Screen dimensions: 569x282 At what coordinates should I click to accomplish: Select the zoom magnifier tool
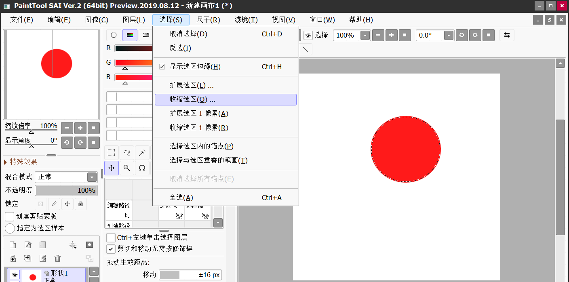tap(127, 168)
